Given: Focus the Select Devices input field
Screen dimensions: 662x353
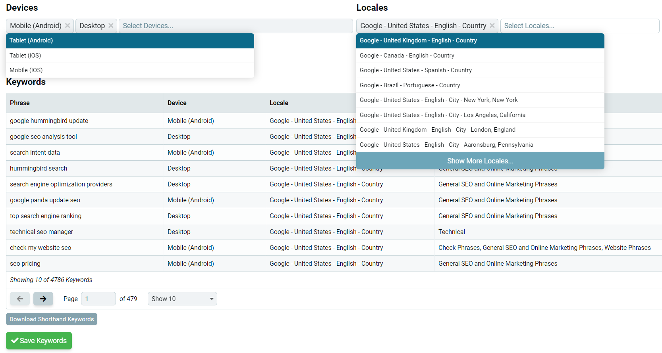Looking at the screenshot, I should [235, 26].
